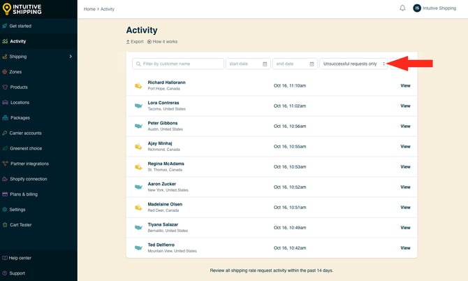Click the end date calendar icon
The width and height of the screenshot is (468, 281).
pyautogui.click(x=312, y=64)
